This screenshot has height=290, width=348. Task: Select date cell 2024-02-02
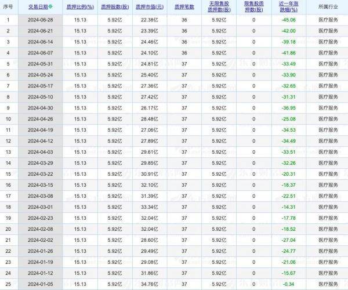[x=41, y=240]
